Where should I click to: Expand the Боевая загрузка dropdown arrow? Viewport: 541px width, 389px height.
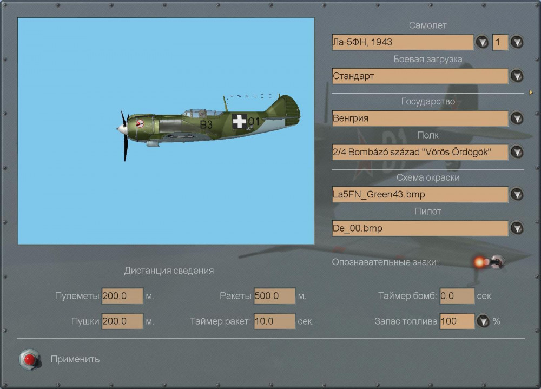[x=517, y=76]
